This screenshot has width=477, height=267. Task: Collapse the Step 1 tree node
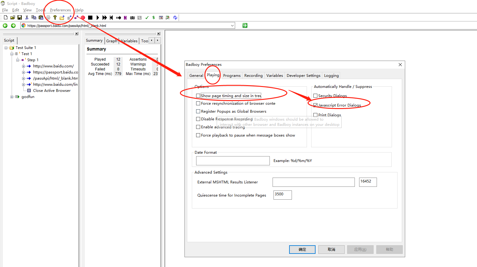pos(18,60)
